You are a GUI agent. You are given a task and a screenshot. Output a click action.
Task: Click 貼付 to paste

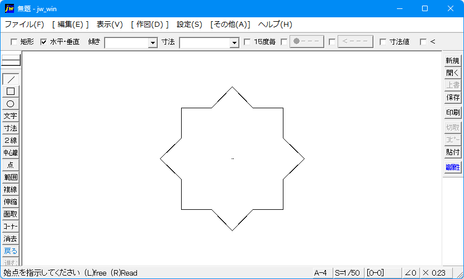(x=453, y=152)
